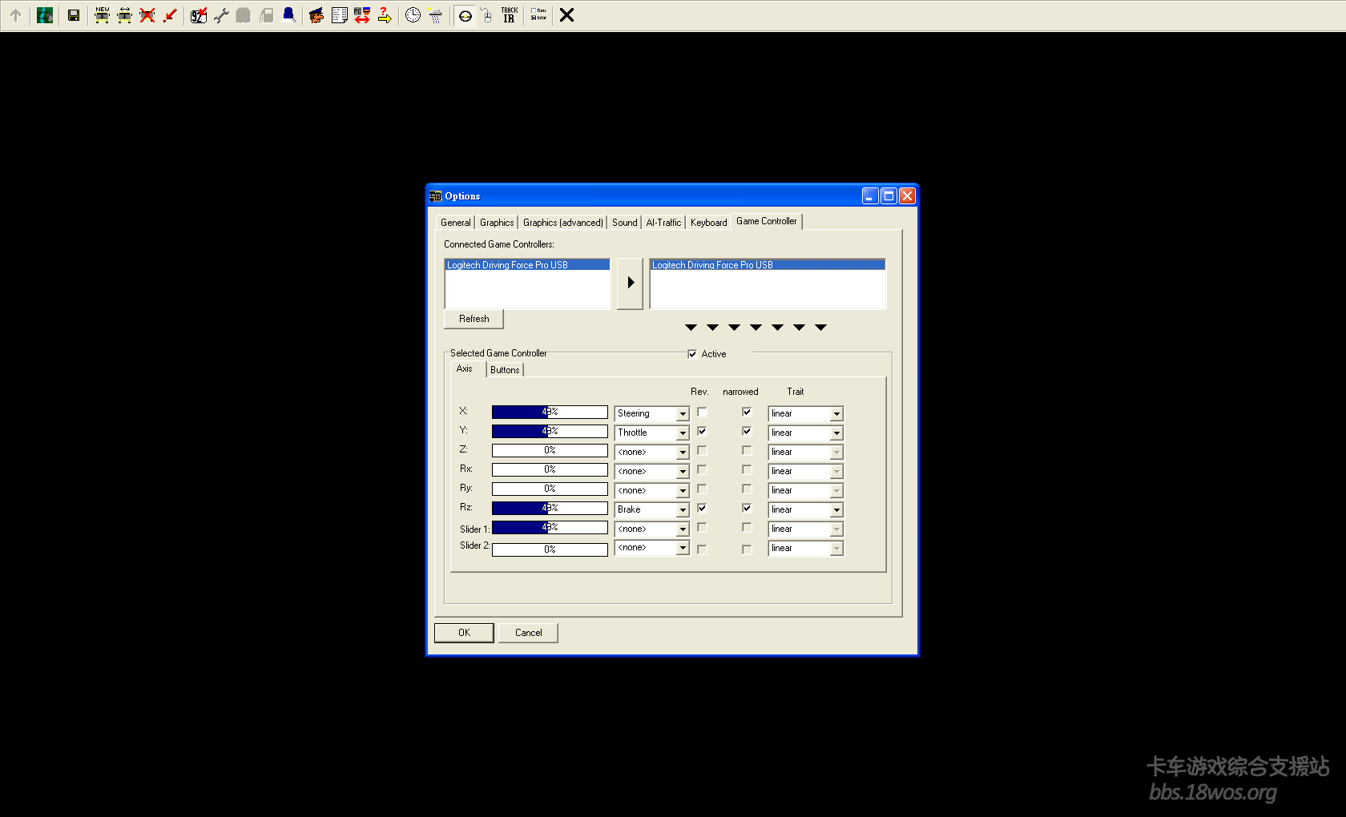
Task: Switch to the Keyboard tab
Action: click(x=708, y=223)
